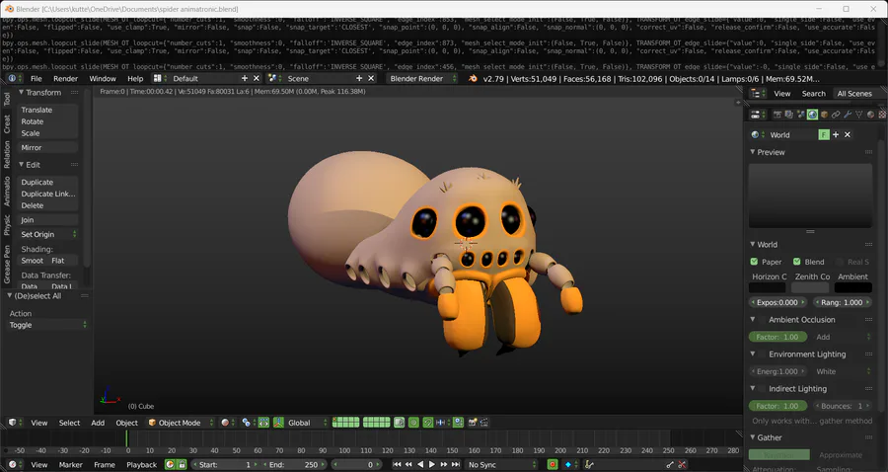The image size is (888, 472).
Task: Click the World datablock browse icon
Action: [x=756, y=135]
